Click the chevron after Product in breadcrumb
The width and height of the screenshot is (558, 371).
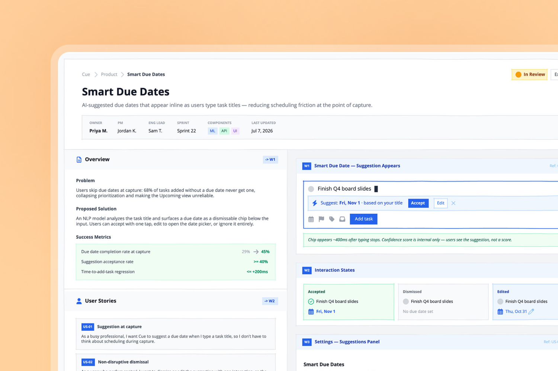(x=122, y=75)
